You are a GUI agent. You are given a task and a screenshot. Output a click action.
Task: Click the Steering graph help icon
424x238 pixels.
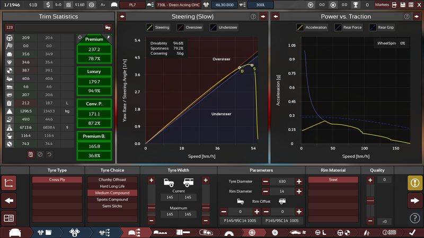pyautogui.click(x=253, y=16)
